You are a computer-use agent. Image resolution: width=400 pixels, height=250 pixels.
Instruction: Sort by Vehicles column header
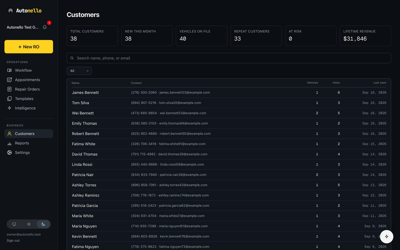point(312,83)
